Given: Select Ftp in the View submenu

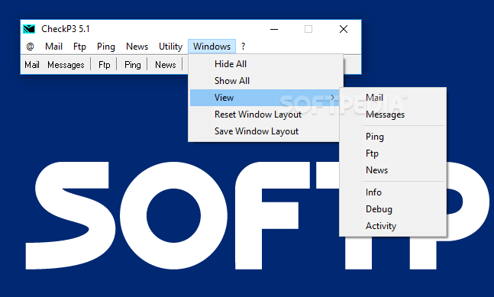Looking at the screenshot, I should coord(393,153).
